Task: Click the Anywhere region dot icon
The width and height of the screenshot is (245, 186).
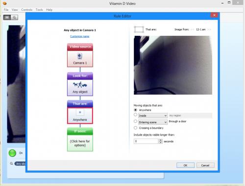Action: 80,112
